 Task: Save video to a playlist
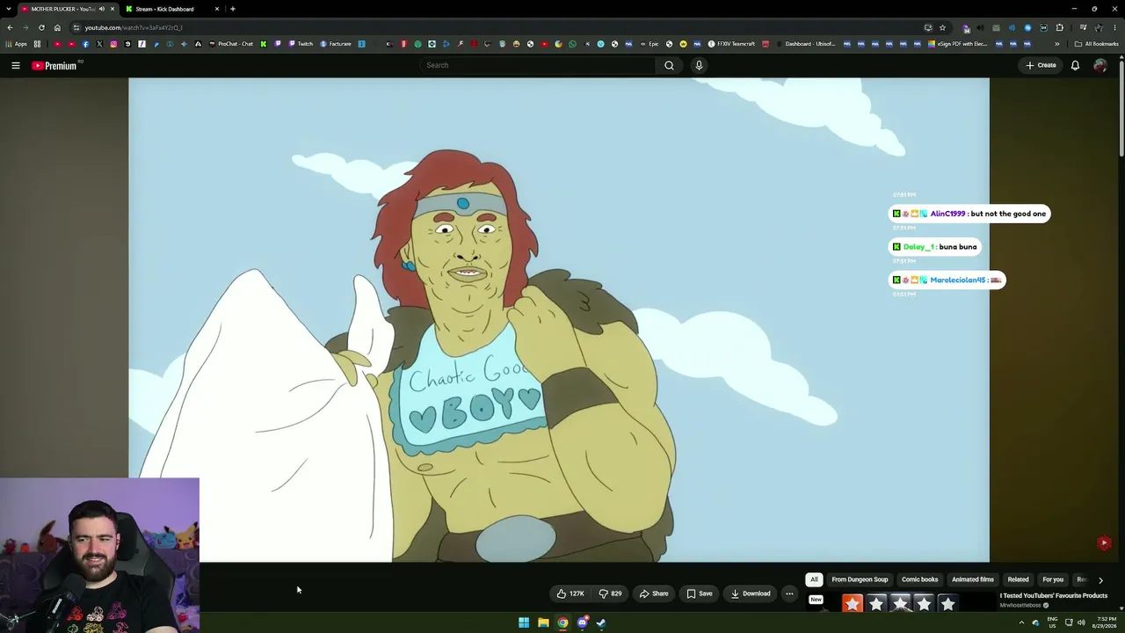click(x=700, y=593)
